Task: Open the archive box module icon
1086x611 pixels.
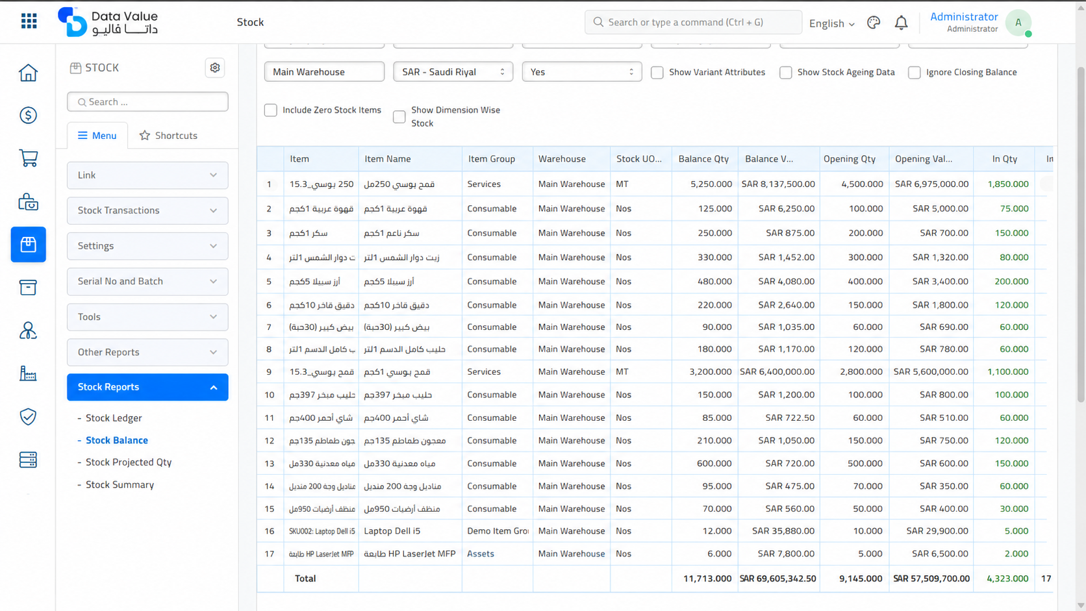Action: 28,288
